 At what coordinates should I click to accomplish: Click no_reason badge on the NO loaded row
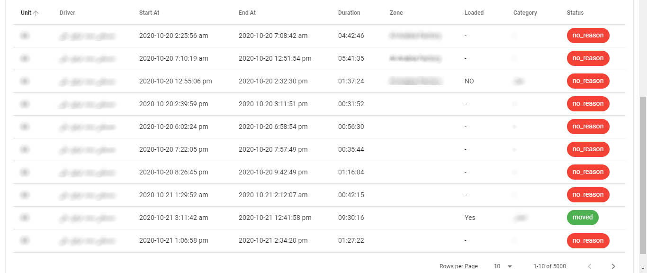click(588, 81)
